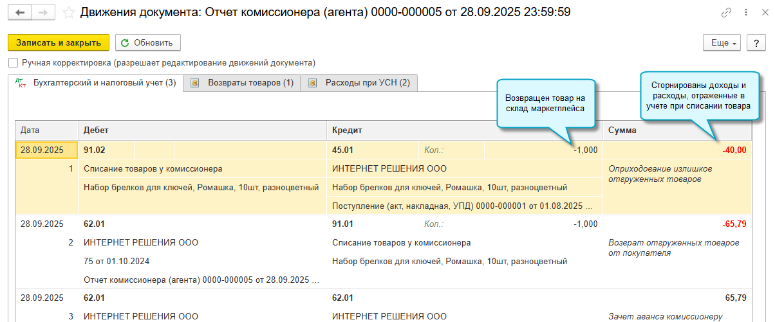Screen dimensions: 775x322
Task: Click the Дт/Кт icon on accounting tab
Action: 21,83
